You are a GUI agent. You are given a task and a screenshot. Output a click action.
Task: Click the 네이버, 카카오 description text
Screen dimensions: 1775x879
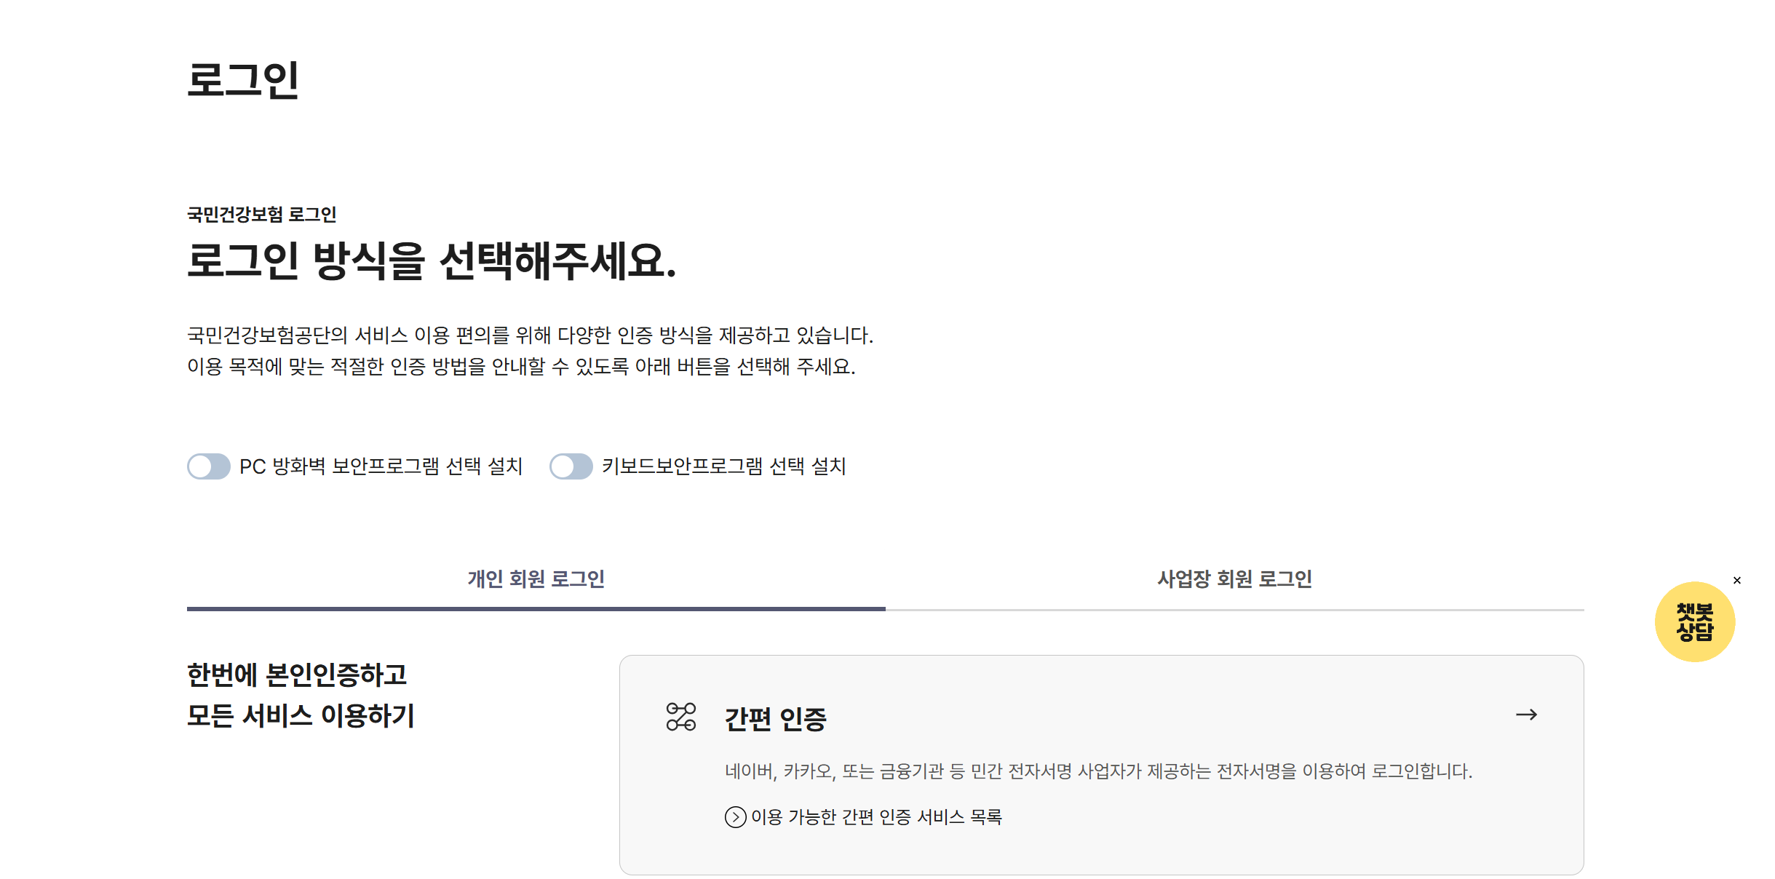[x=1099, y=771]
